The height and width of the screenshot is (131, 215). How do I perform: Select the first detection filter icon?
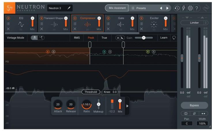point(34,38)
